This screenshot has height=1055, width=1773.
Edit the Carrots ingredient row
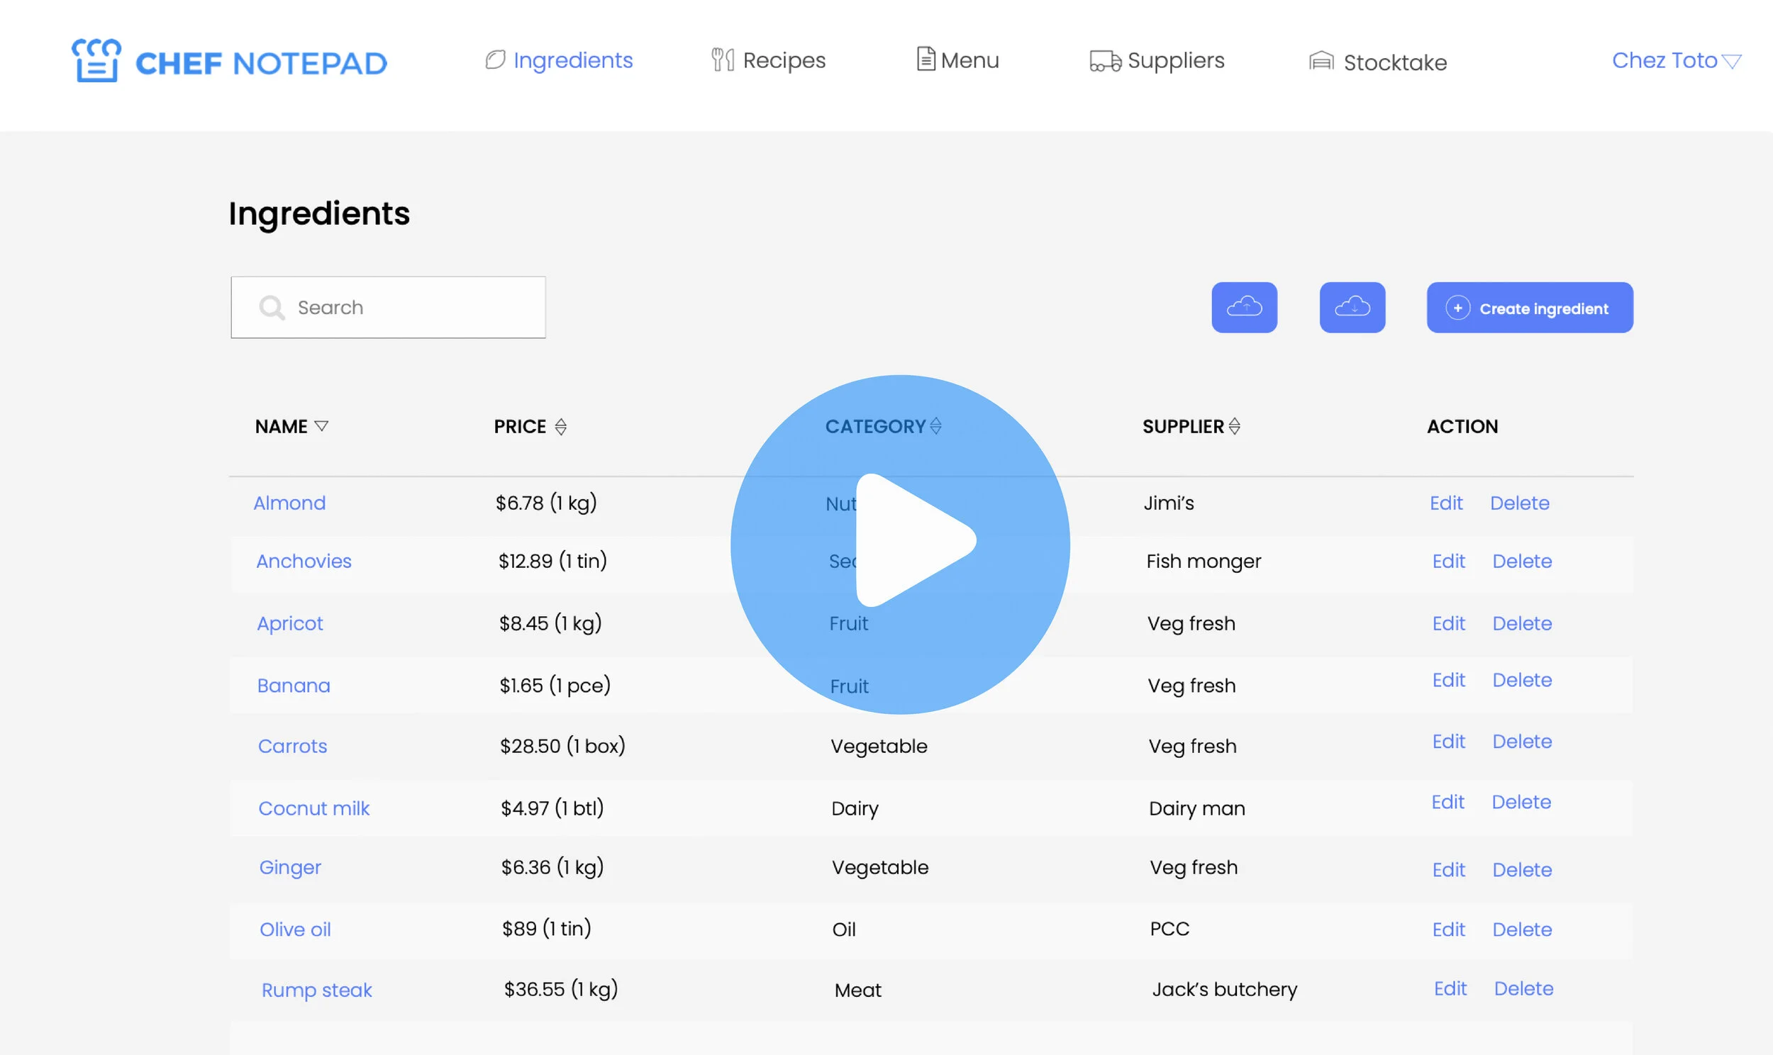coord(1448,742)
